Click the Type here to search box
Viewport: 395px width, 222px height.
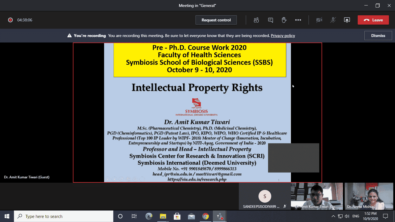pos(64,216)
